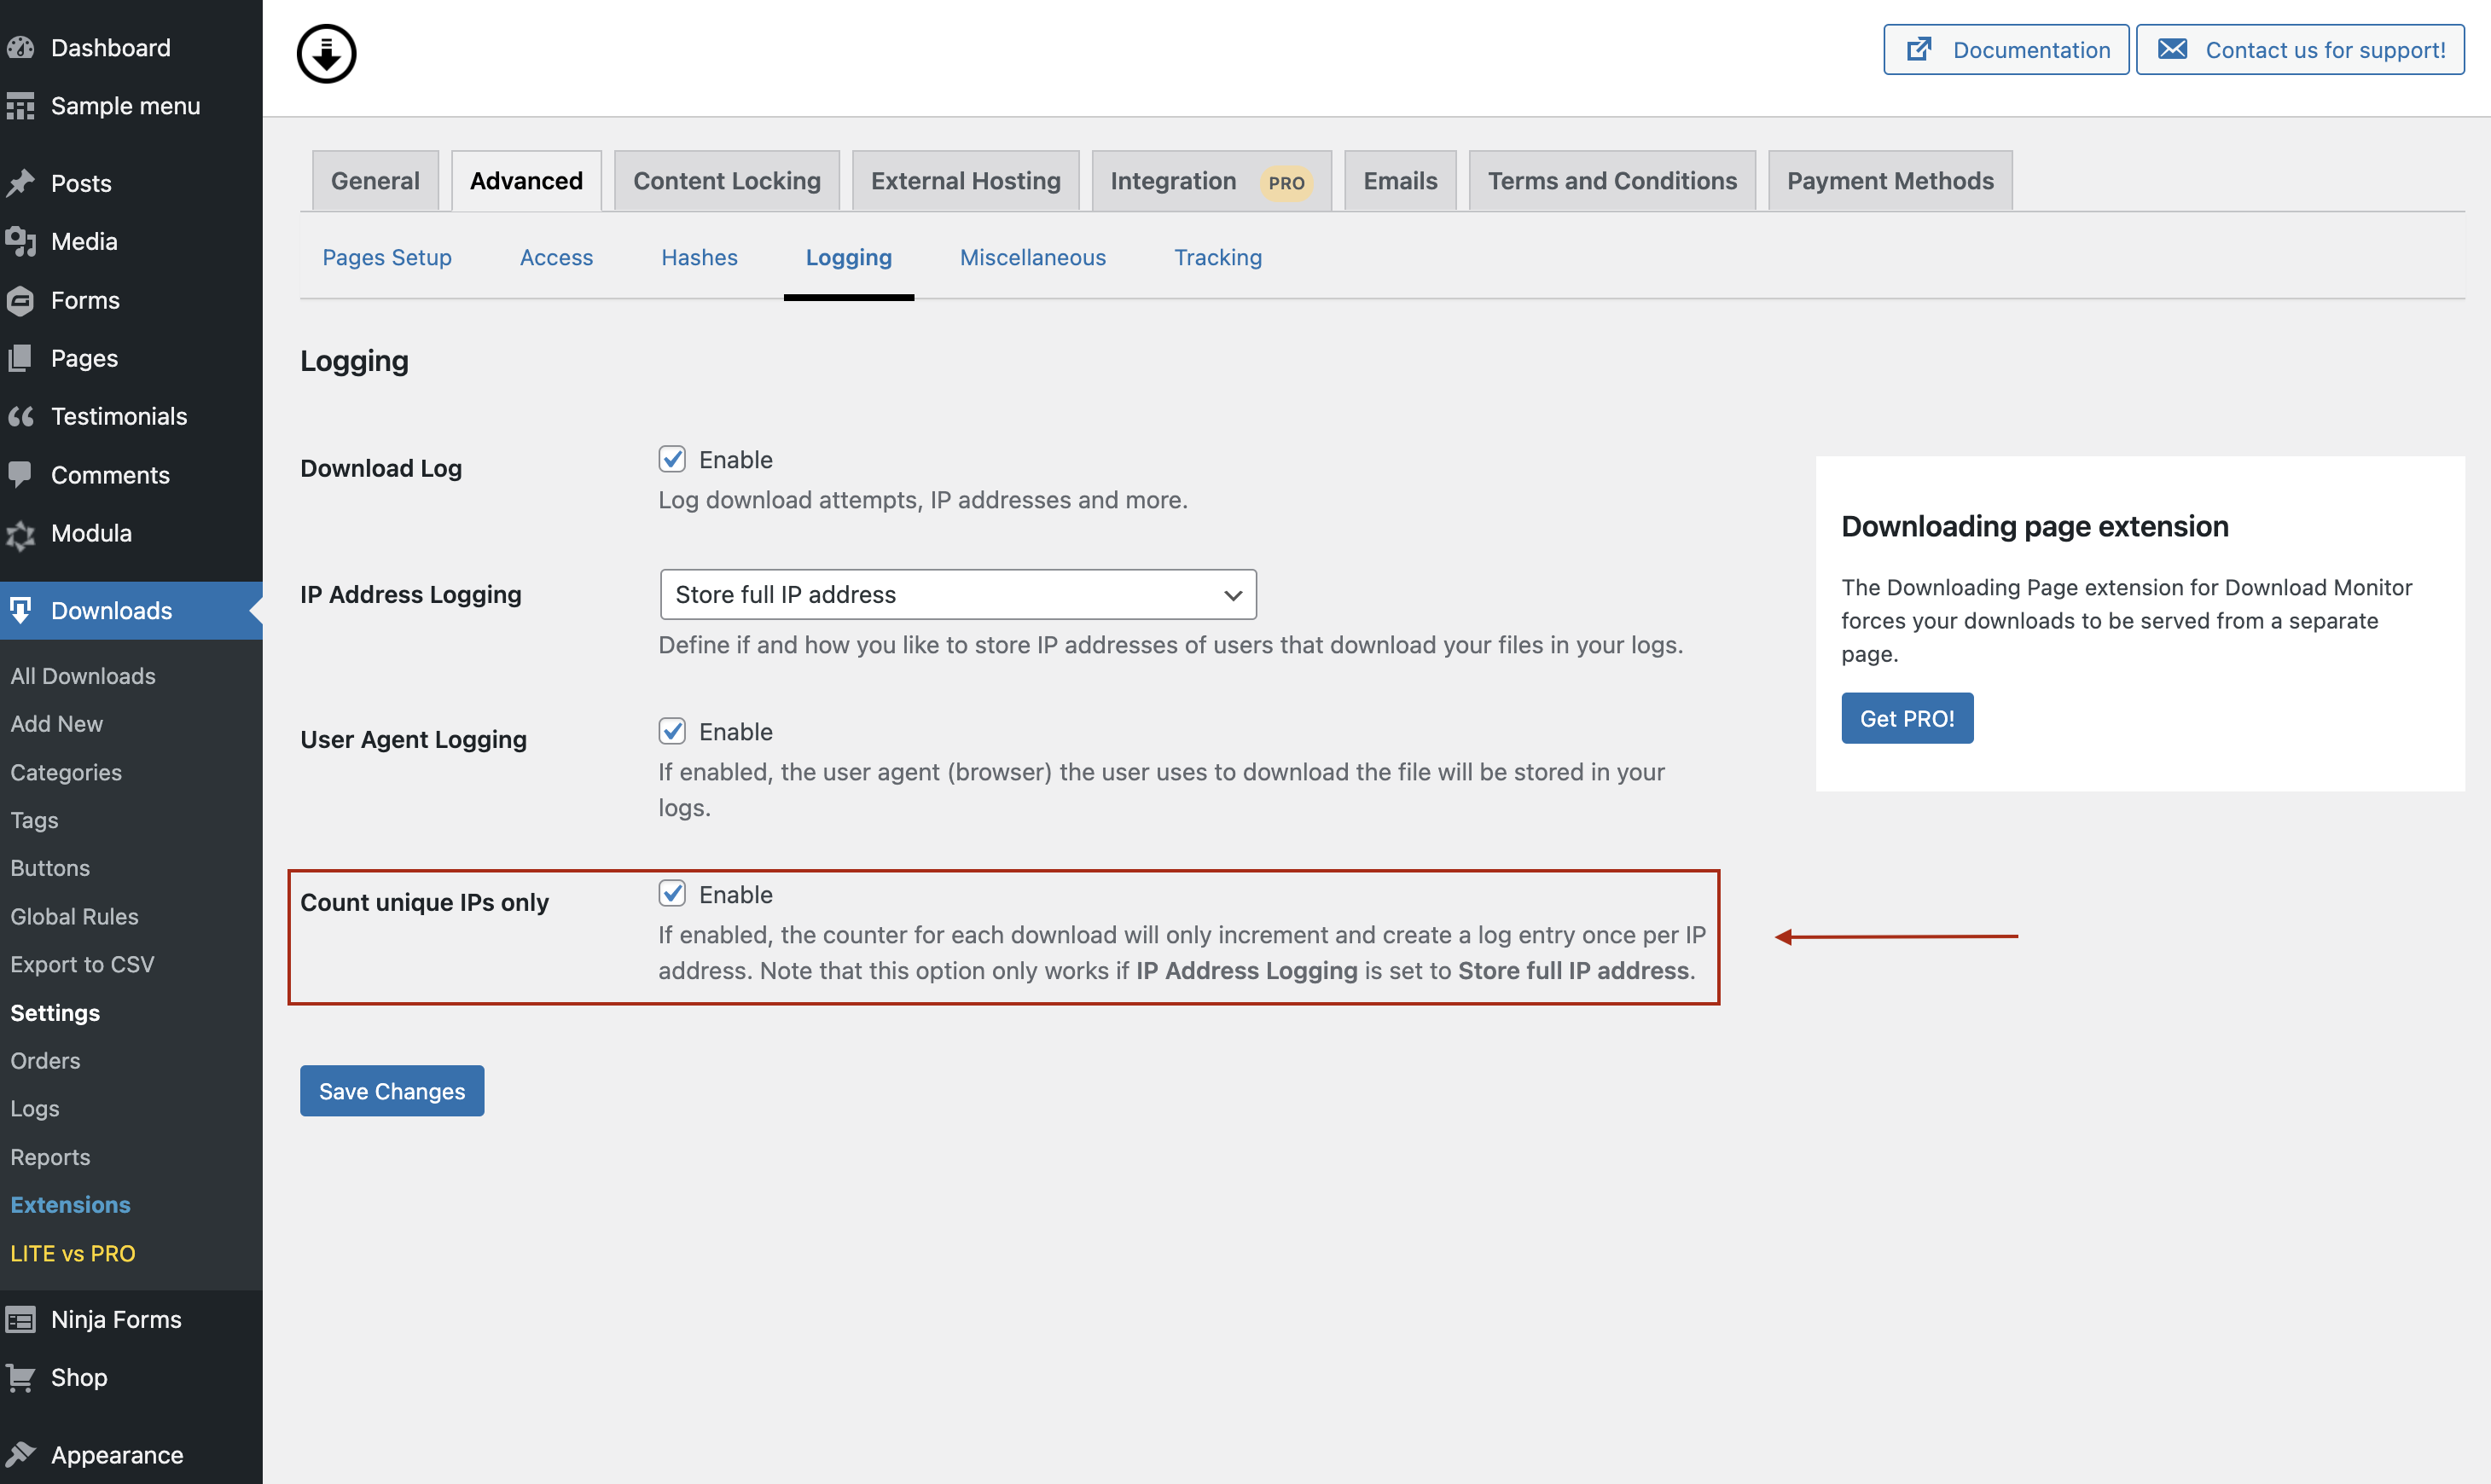Screen dimensions: 2491x1484
Task: Click the Posts pushpin icon
Action: click(x=21, y=183)
